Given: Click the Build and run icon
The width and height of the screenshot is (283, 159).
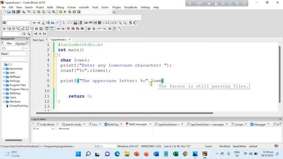Looking at the screenshot, I should point(69,12).
